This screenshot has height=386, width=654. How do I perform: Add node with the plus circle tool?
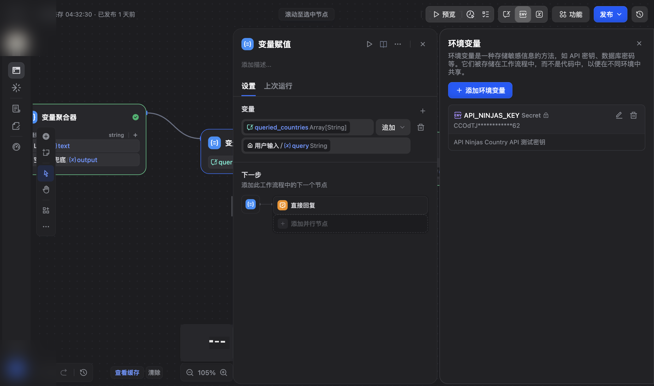point(46,136)
